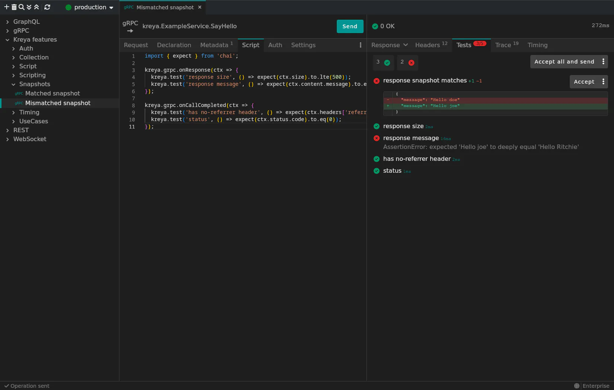Click the removed "Hello doe" diff line

[x=496, y=100]
